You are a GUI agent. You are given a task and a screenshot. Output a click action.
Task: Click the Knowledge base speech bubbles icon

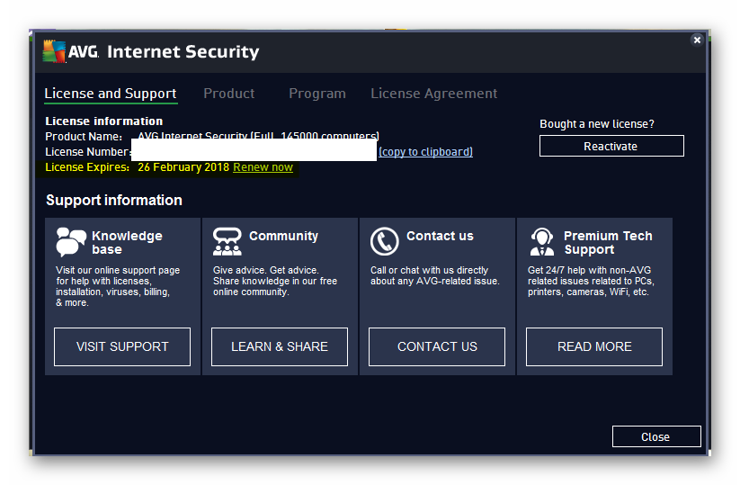click(71, 242)
